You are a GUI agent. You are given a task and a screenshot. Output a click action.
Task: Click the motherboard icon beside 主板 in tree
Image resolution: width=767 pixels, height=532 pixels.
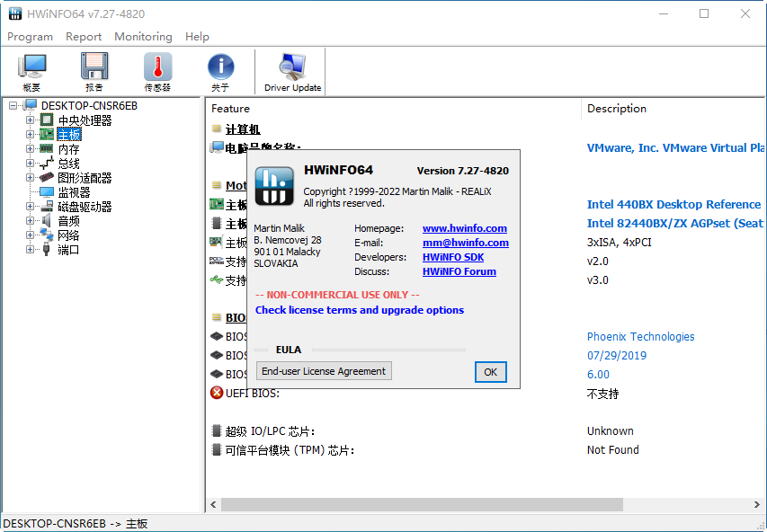[47, 134]
